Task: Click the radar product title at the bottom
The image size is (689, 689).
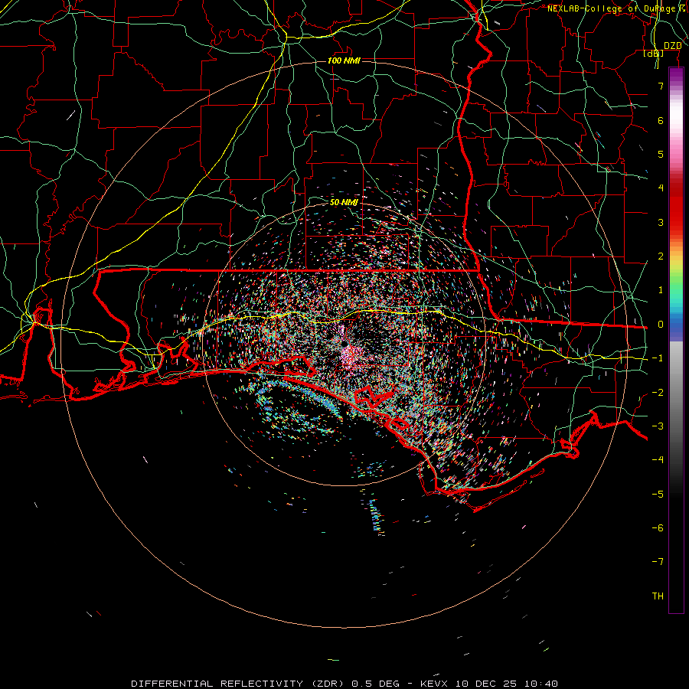Action: pos(344,684)
